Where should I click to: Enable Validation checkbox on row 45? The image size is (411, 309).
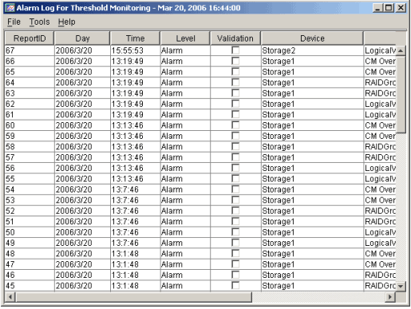[235, 286]
